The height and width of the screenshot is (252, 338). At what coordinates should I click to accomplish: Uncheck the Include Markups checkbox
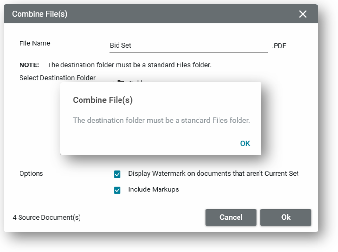pos(117,190)
